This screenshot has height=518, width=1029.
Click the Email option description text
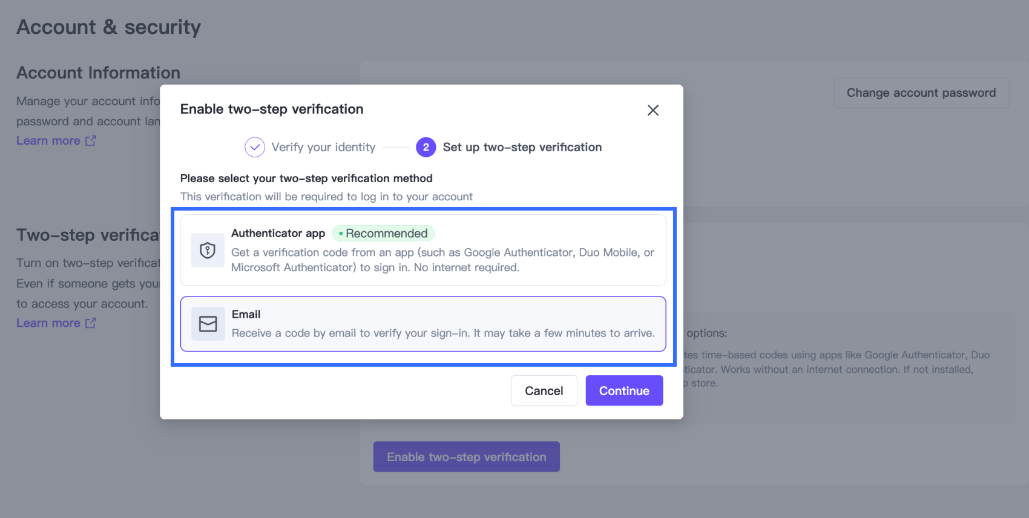[442, 333]
